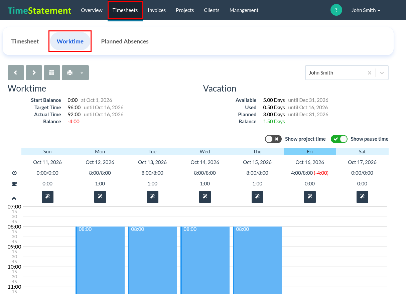Click the magic wand for Oct 14

click(205, 197)
